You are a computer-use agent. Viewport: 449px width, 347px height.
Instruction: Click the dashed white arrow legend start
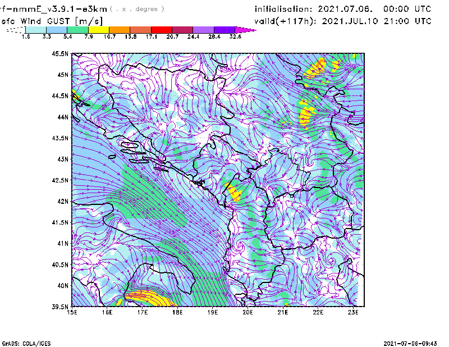[x=16, y=30]
